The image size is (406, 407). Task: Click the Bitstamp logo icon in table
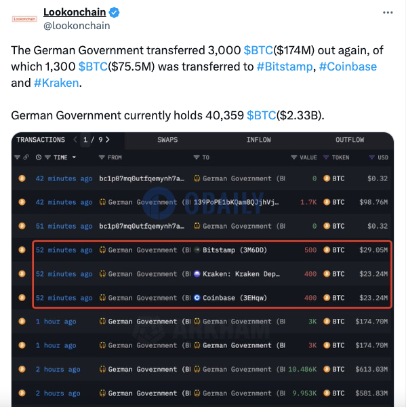tap(197, 250)
